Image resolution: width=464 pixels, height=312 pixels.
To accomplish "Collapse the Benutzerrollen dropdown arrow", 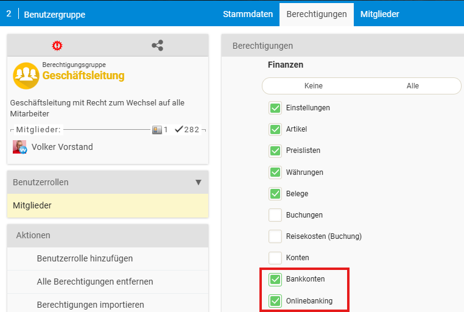I will tap(199, 182).
